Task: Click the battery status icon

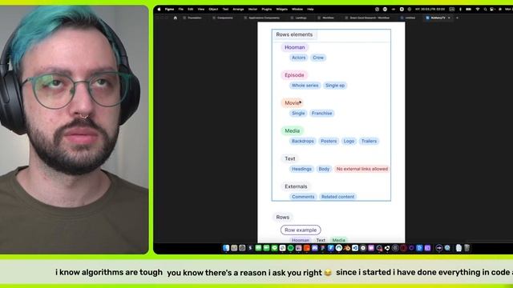Action: (x=468, y=9)
